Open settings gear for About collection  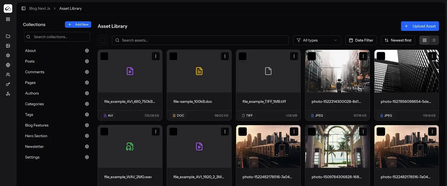pos(87,50)
